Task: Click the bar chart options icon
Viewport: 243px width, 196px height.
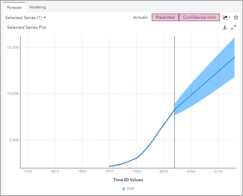Action: pos(236,17)
